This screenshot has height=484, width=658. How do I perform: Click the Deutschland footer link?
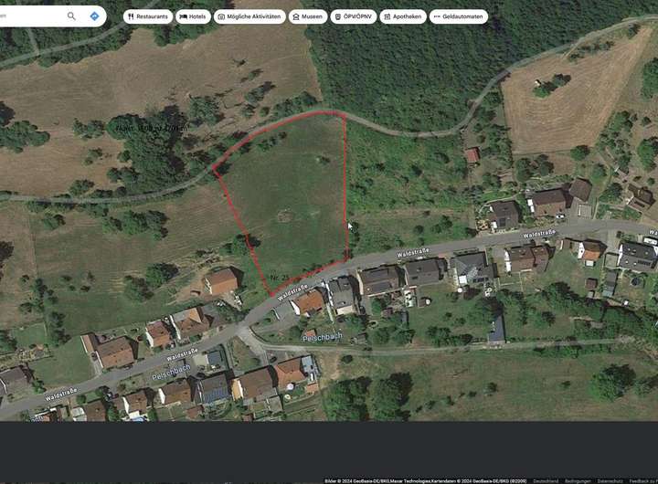coord(546,481)
